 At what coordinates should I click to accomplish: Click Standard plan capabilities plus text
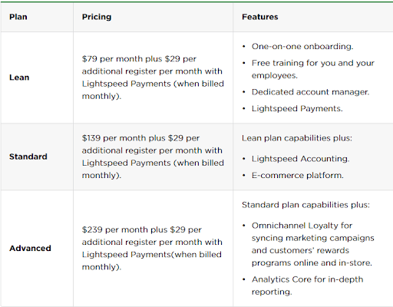[305, 205]
